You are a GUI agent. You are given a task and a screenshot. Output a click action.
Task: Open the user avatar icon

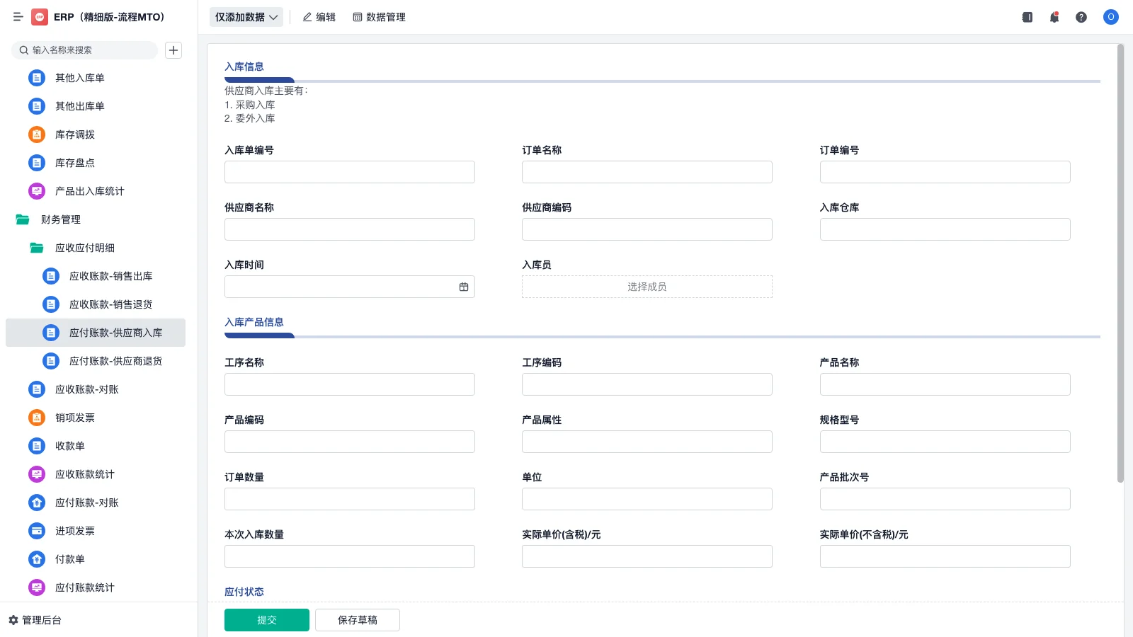[x=1110, y=17]
